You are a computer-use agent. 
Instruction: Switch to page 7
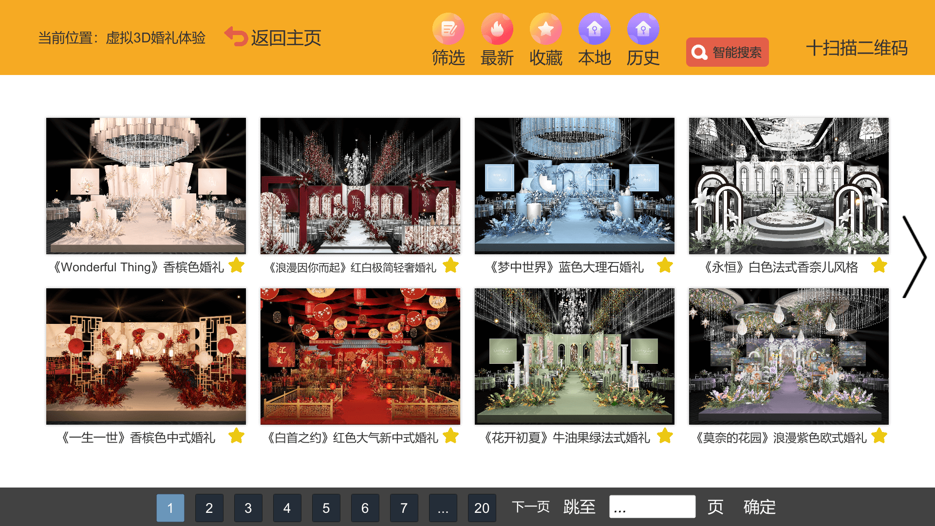(x=404, y=507)
